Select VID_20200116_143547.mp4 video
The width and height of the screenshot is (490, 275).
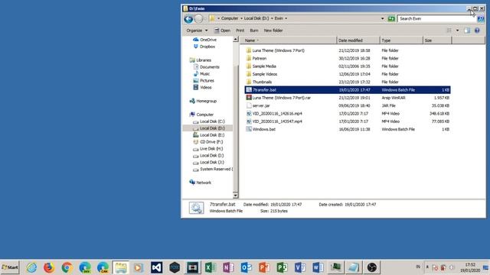pos(277,121)
